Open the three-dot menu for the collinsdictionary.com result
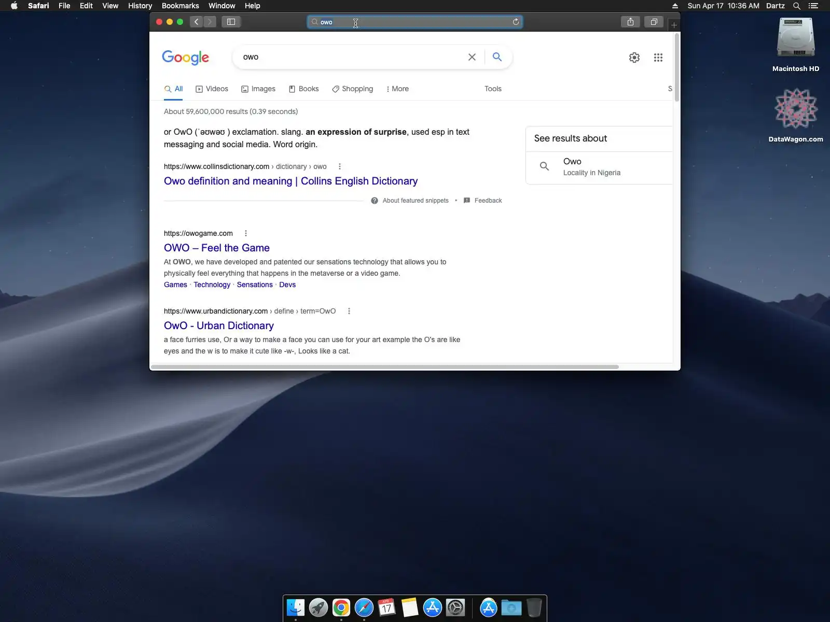Screen dimensions: 830x622 pos(340,166)
